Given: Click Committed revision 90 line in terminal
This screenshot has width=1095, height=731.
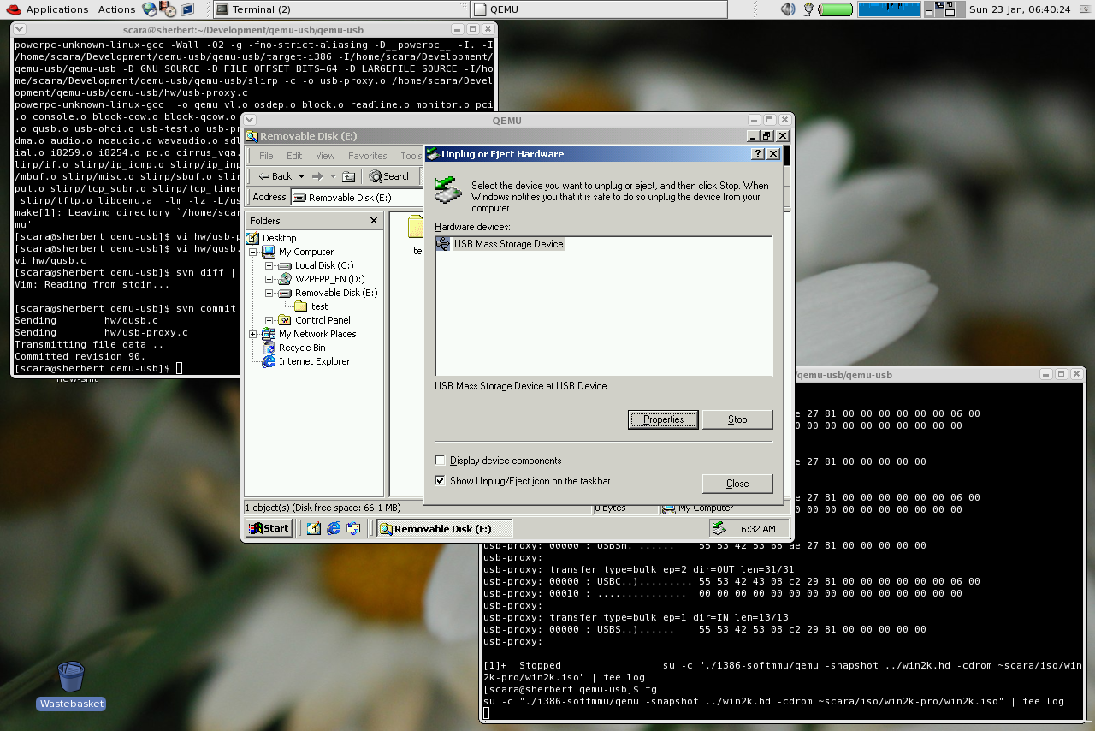Looking at the screenshot, I should pyautogui.click(x=80, y=356).
